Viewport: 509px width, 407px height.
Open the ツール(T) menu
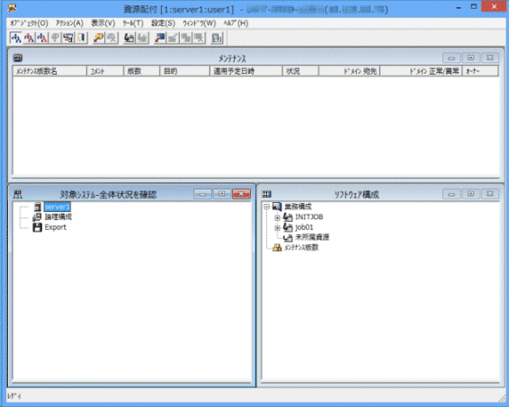pyautogui.click(x=133, y=23)
